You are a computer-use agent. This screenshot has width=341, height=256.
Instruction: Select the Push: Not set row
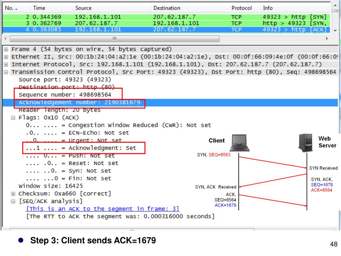point(70,156)
